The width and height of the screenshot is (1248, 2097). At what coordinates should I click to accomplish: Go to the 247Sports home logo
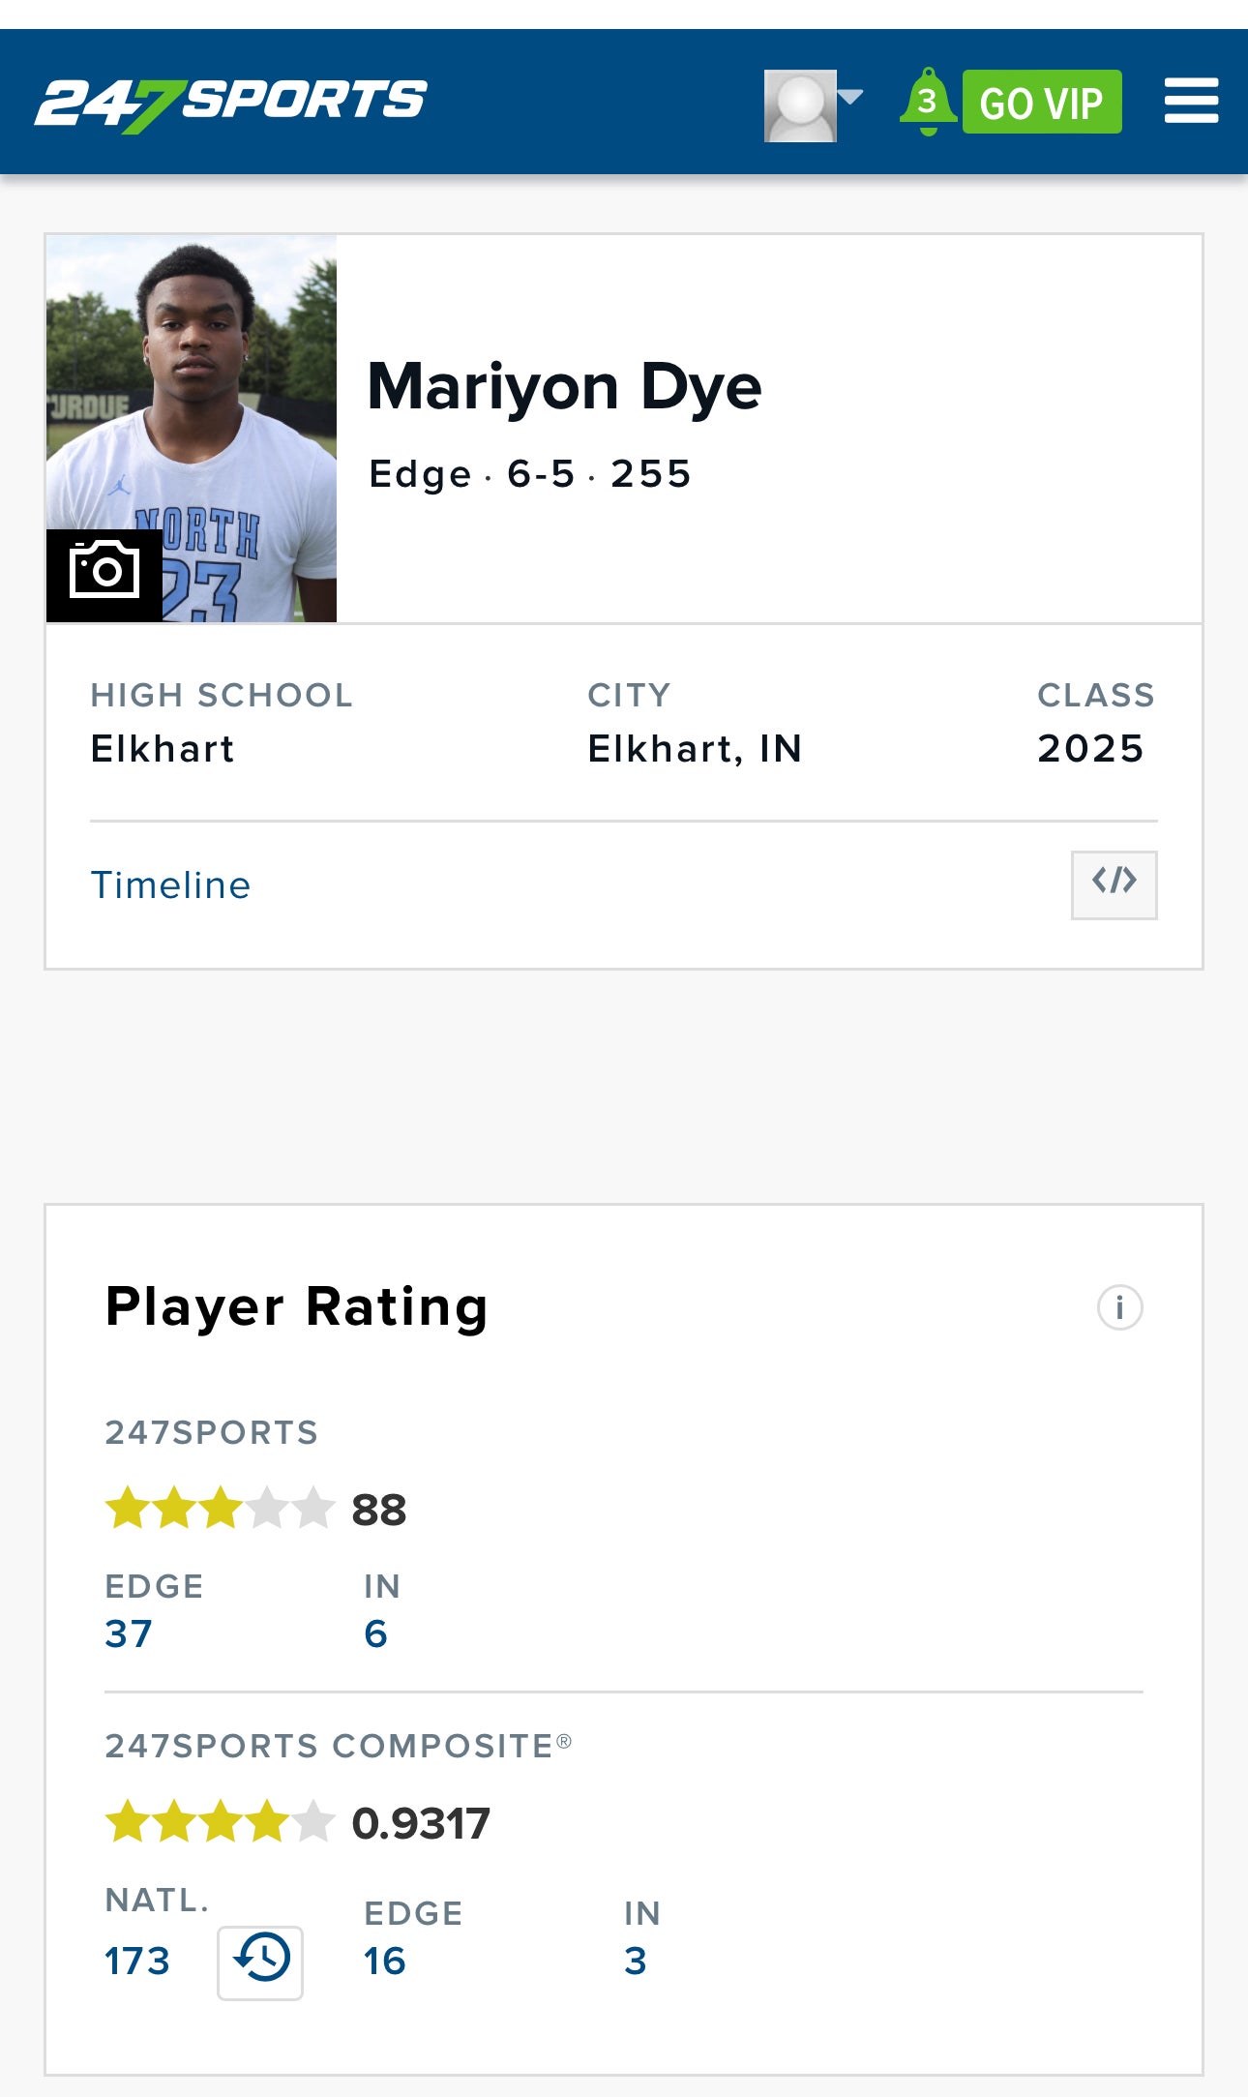pos(230,103)
